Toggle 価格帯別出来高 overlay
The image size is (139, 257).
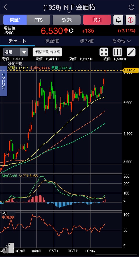pos(47,52)
